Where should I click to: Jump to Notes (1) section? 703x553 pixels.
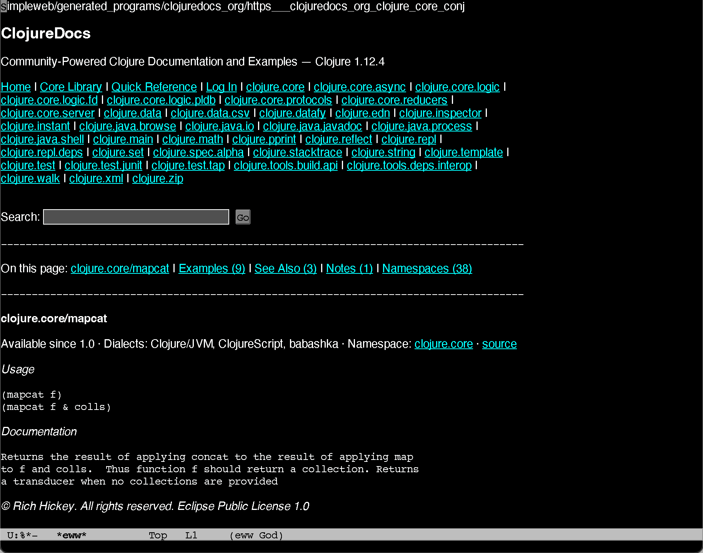pyautogui.click(x=350, y=269)
